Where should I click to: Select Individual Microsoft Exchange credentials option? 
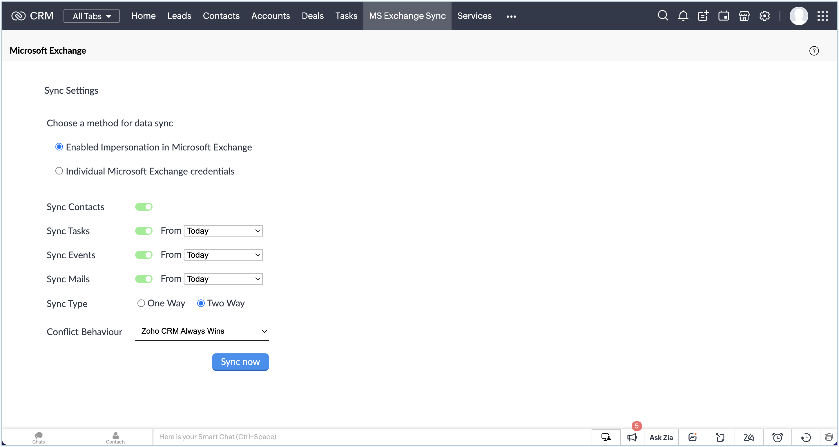point(59,171)
